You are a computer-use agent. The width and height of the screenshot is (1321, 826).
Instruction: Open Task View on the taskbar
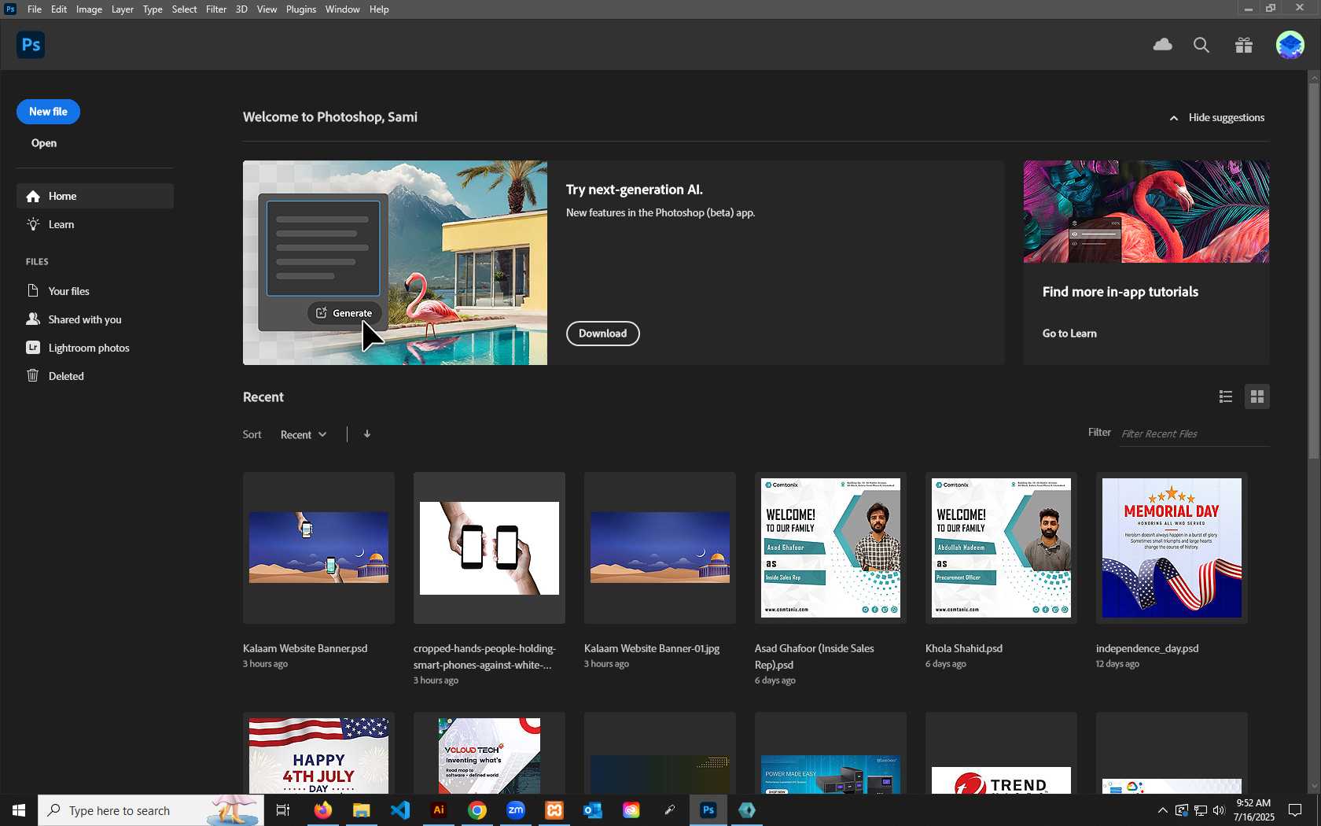[x=283, y=810]
